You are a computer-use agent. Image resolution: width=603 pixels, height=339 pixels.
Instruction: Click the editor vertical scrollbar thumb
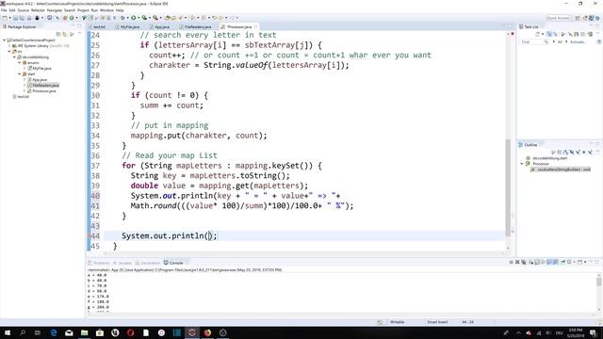click(508, 187)
